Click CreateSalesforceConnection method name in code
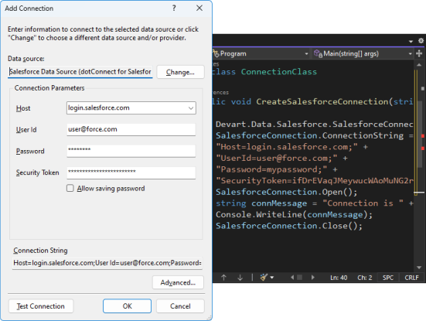 click(322, 101)
